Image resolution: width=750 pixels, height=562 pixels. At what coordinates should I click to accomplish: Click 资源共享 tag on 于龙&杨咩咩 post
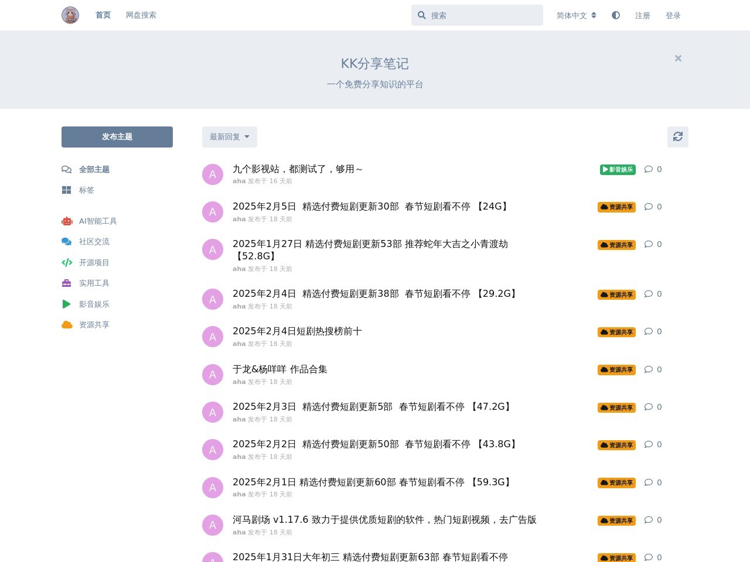(x=616, y=370)
